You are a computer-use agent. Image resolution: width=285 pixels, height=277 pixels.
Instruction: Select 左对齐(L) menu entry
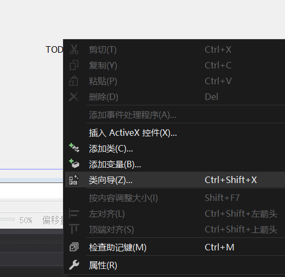[x=175, y=213]
